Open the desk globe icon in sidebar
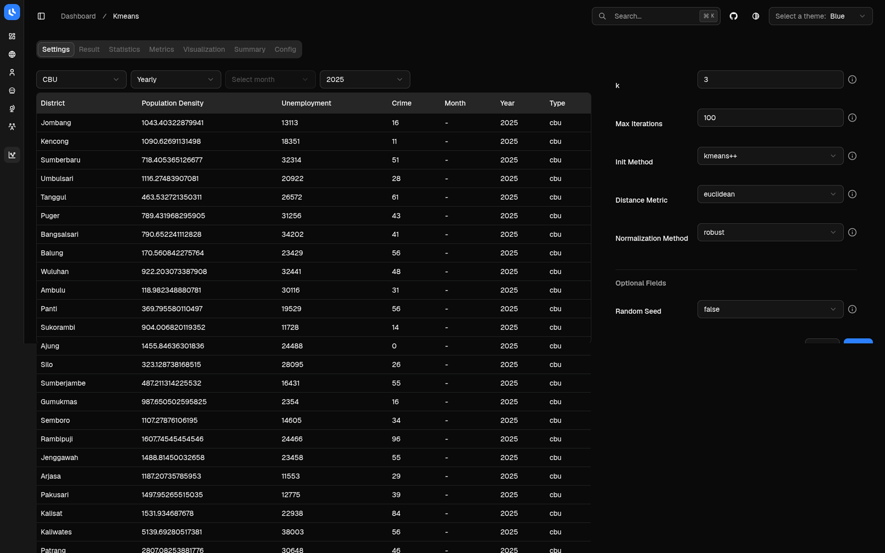 12,109
